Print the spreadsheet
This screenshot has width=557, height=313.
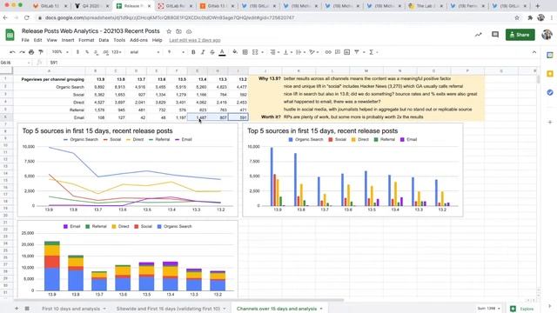click(x=31, y=52)
